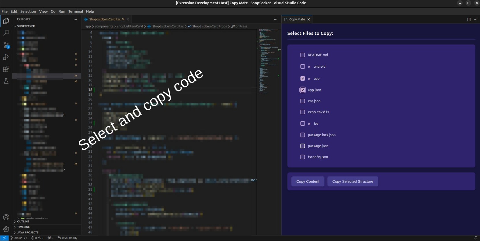This screenshot has width=480, height=241.
Task: Switch to ShopListItemCard.tsx tab
Action: pyautogui.click(x=106, y=19)
